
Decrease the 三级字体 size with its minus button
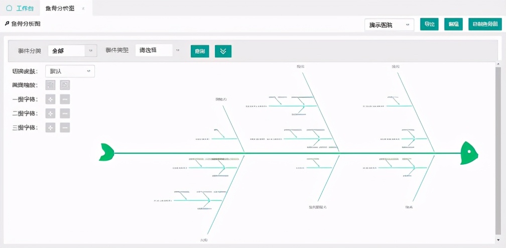tap(65, 128)
